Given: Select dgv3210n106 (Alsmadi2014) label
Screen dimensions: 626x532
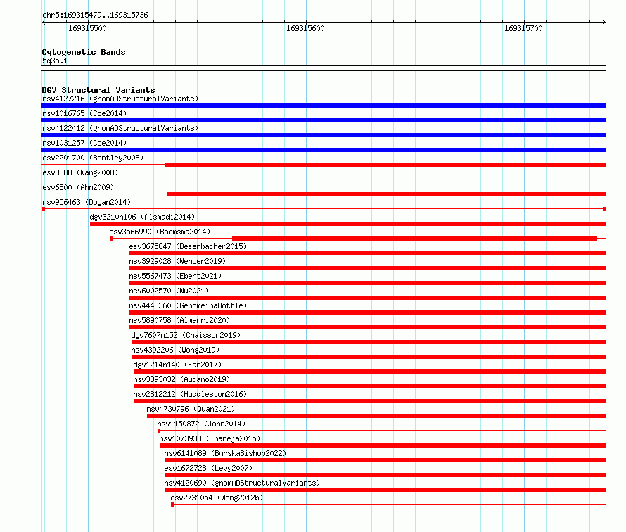Looking at the screenshot, I should [142, 217].
